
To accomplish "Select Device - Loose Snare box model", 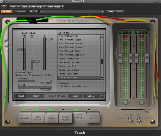I will click(79, 70).
